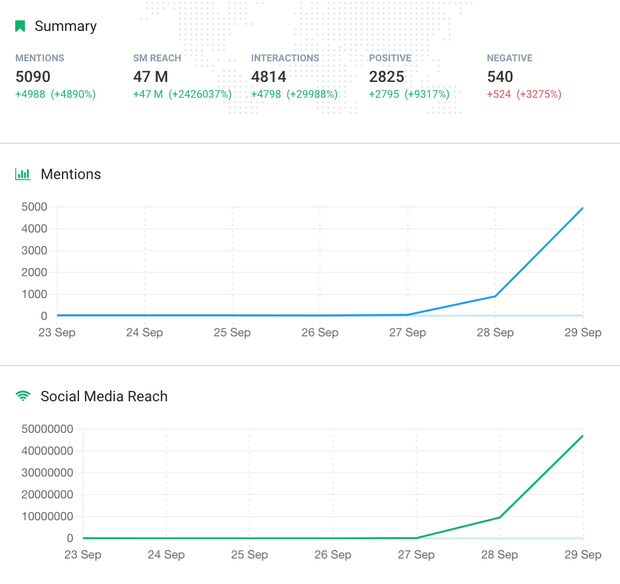Click the SM reach value 47 M

(151, 76)
